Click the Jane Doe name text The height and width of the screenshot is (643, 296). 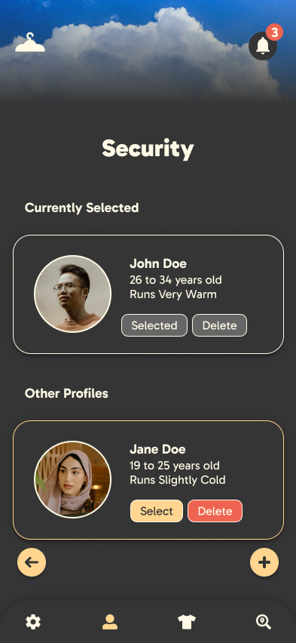pyautogui.click(x=157, y=450)
